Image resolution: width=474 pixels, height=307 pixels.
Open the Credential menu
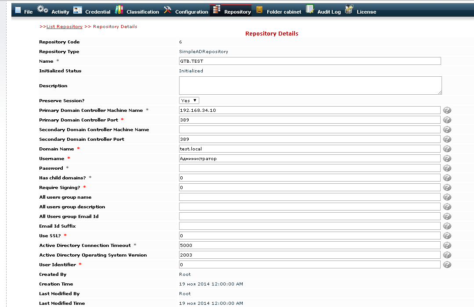(x=97, y=12)
